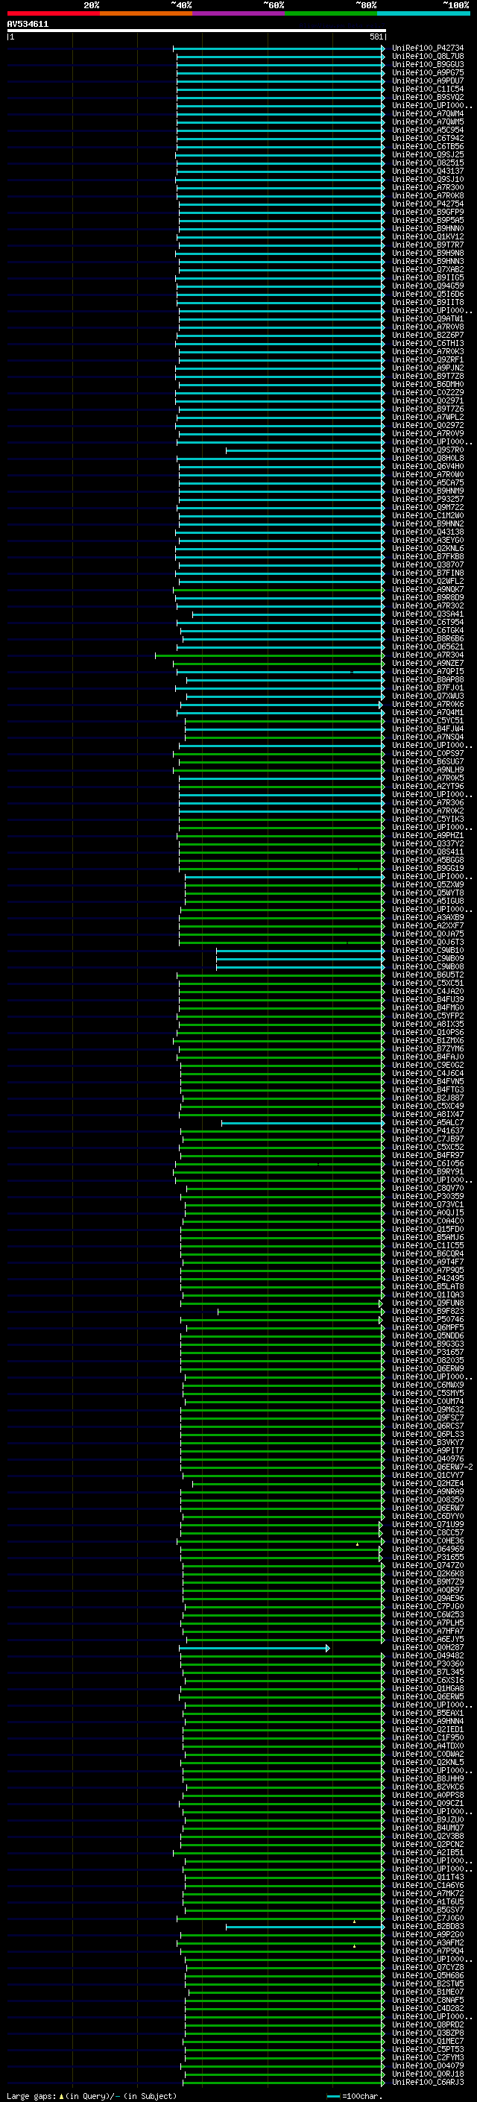477x2102 pixels.
Task: Click the cyan ~100% identity legend segment
Action: pos(423,13)
